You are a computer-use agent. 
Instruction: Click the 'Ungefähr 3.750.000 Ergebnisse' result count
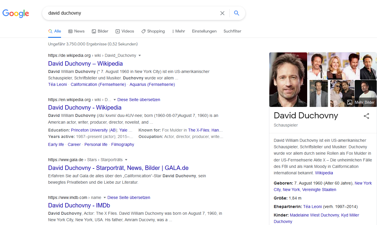click(93, 44)
